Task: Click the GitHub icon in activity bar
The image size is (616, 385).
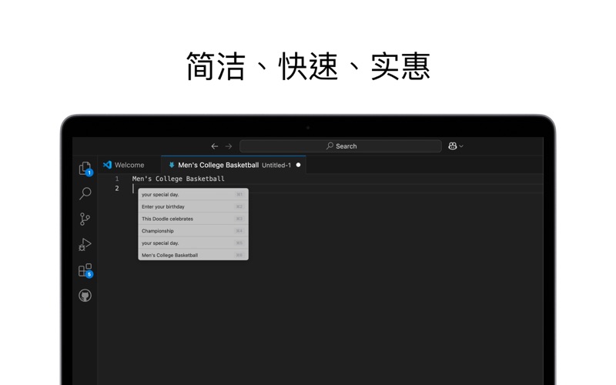Action: (85, 296)
